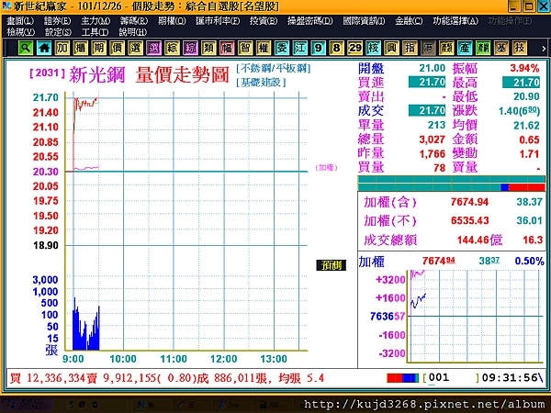Go to the home screen icon
551x413 pixels.
44,48
